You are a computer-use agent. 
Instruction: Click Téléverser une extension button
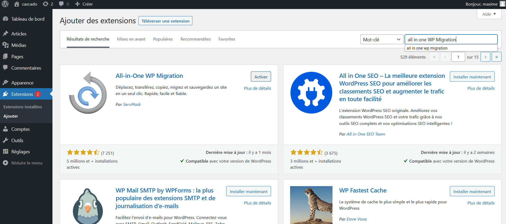tap(165, 21)
